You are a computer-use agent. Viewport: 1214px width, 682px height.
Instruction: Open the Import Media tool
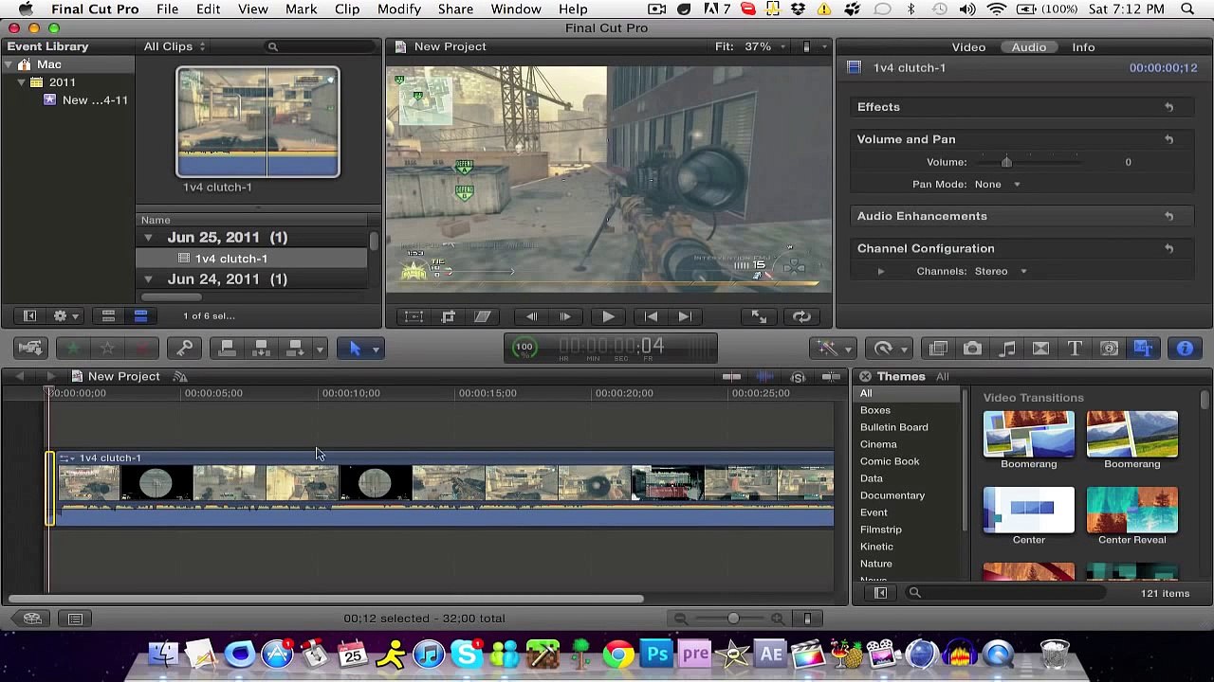click(30, 349)
